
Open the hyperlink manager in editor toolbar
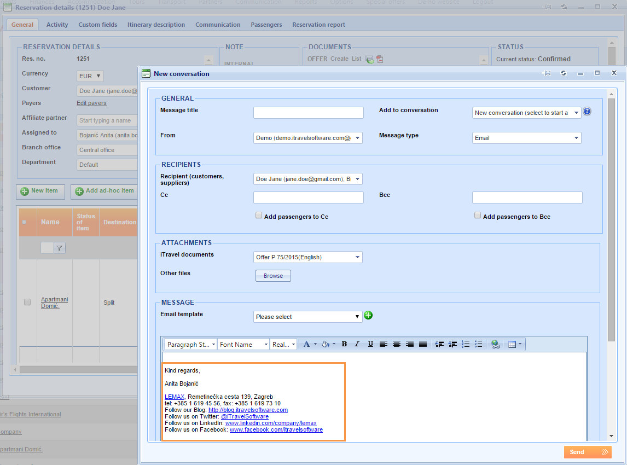(x=496, y=344)
